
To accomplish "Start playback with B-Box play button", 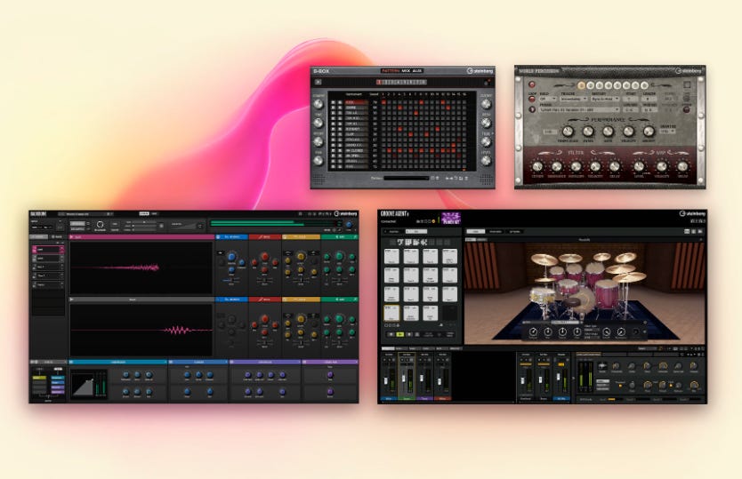I will pyautogui.click(x=318, y=82).
